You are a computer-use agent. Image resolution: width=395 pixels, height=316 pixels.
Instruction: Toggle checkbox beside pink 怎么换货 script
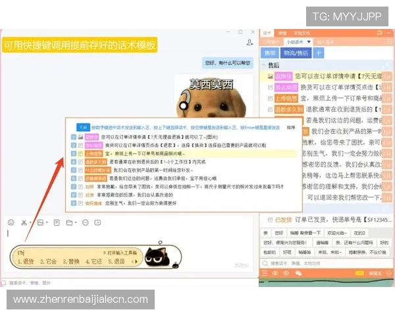click(270, 87)
